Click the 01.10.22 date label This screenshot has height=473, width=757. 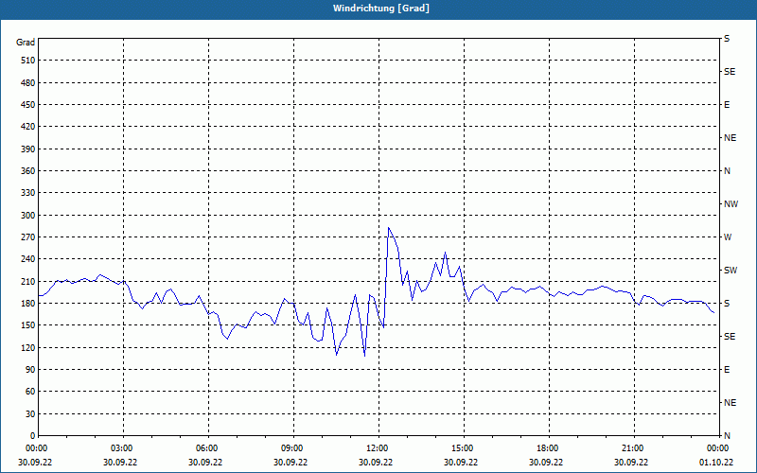point(716,463)
